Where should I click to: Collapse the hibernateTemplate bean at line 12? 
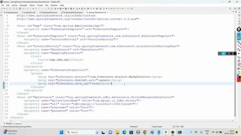click(9, 36)
